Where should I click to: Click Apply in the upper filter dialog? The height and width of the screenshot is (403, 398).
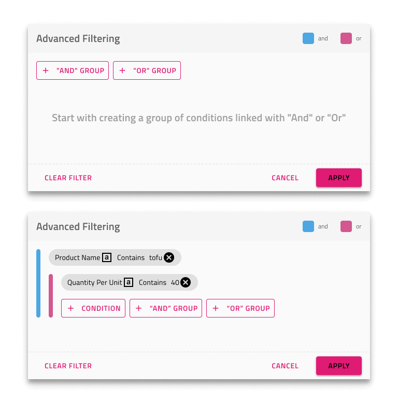[338, 178]
